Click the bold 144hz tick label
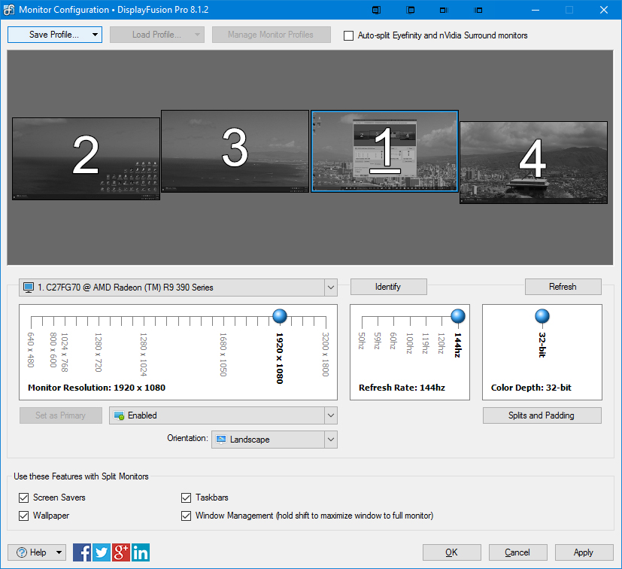 tap(458, 345)
